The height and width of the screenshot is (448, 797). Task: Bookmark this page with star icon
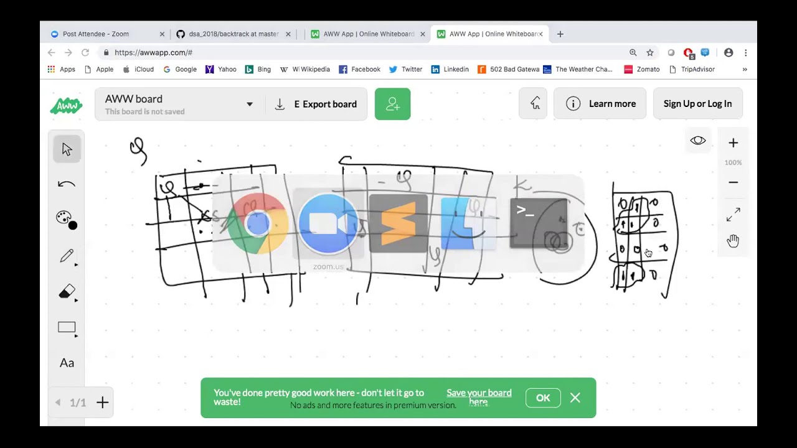click(x=650, y=53)
